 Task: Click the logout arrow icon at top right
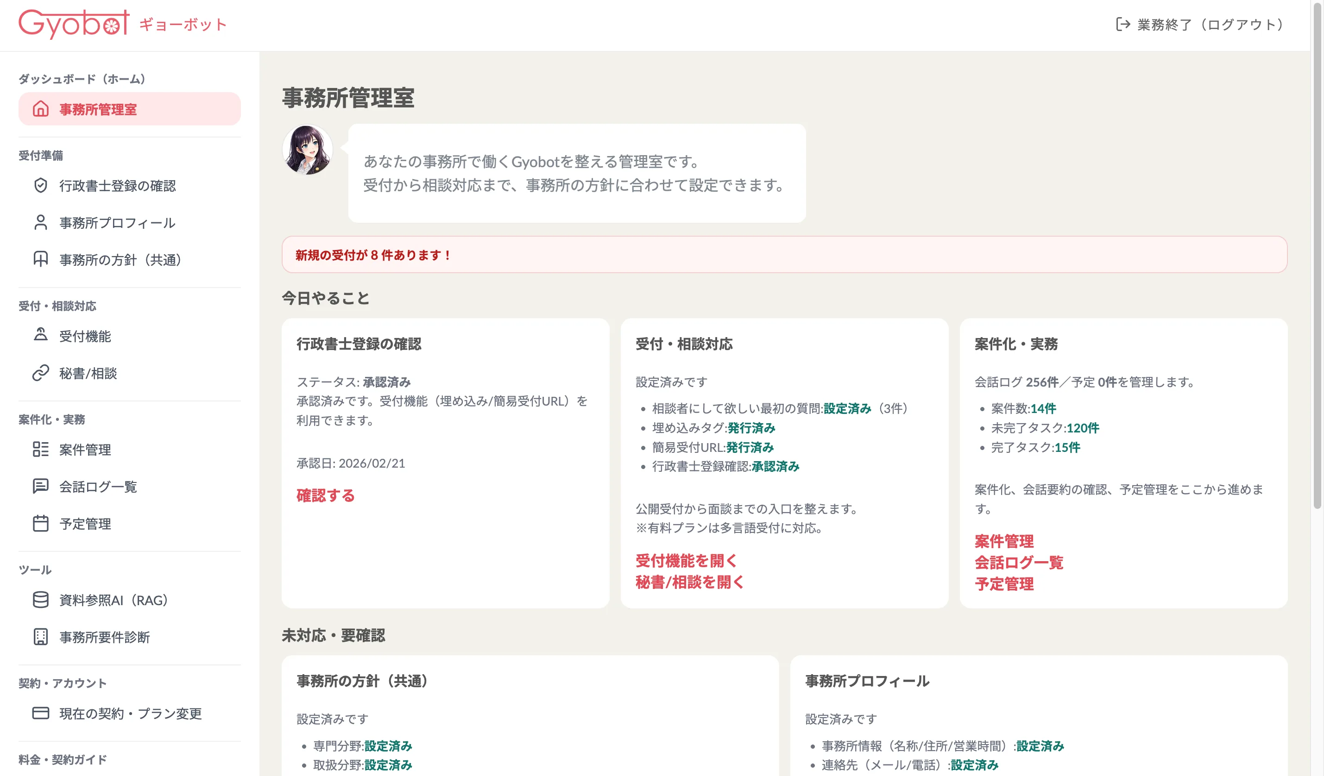1123,24
